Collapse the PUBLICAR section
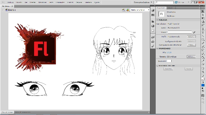This screenshot has height=115, width=206. tap(157, 20)
